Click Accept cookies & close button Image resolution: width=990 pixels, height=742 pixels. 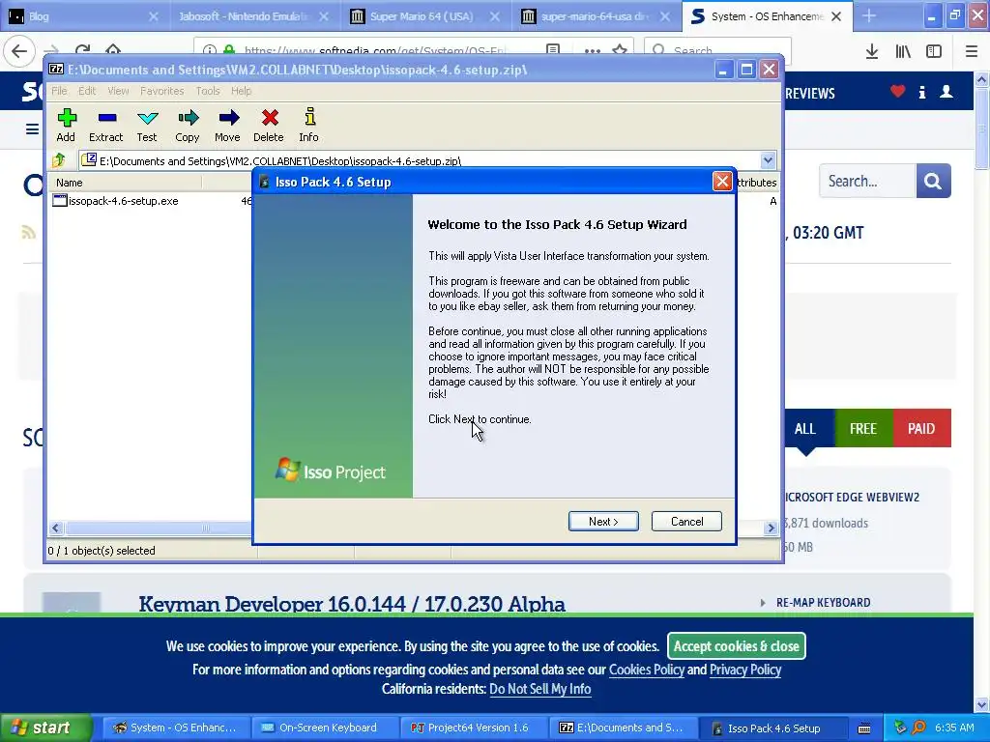(736, 646)
